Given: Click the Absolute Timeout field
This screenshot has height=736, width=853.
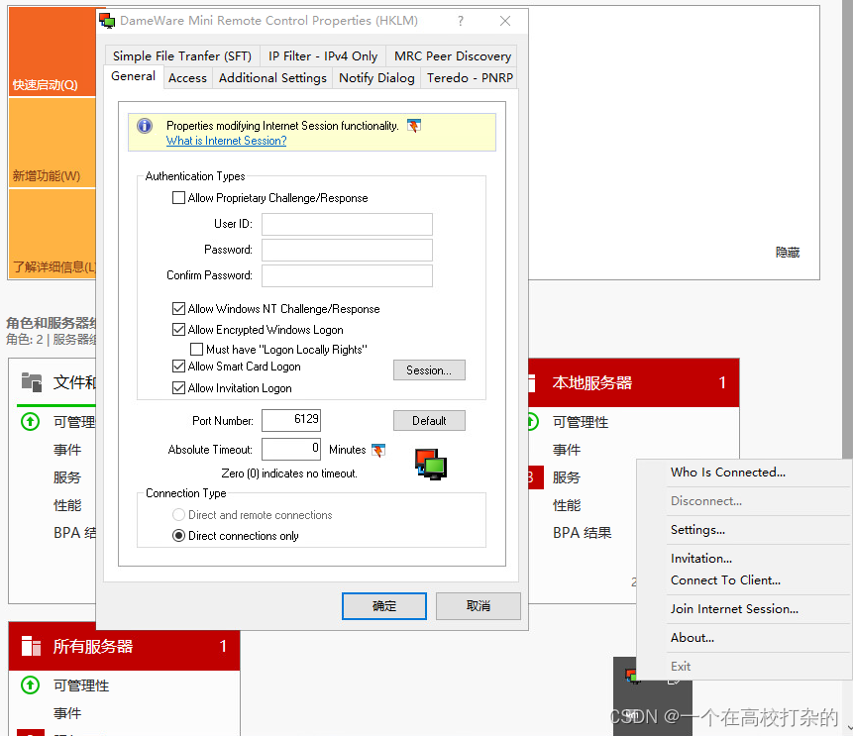Looking at the screenshot, I should tap(291, 450).
